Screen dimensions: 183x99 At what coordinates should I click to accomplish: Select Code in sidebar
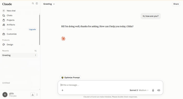tap(9, 29)
